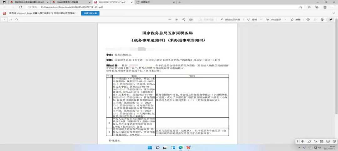
Task: Click the PDF page number field
Action: point(4,20)
